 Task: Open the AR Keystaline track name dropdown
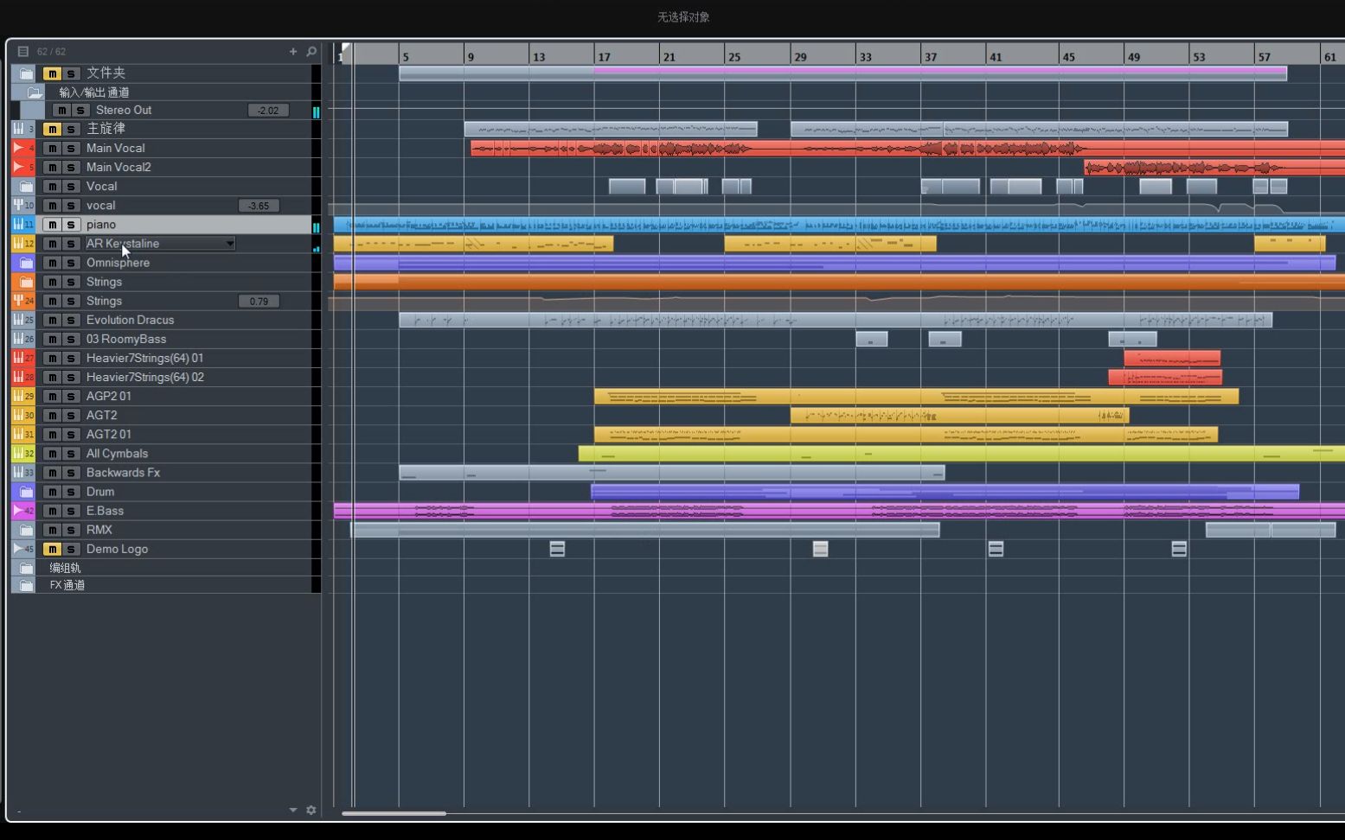pyautogui.click(x=229, y=244)
